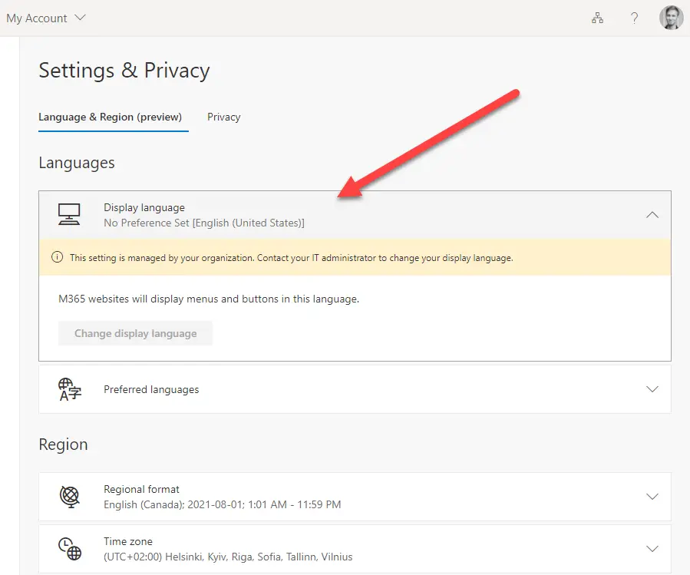Click the Regional format English (Canada) text
Screen dimensions: 690x575
(x=222, y=504)
